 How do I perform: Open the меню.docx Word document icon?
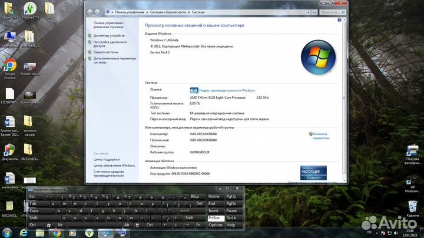pos(10,180)
